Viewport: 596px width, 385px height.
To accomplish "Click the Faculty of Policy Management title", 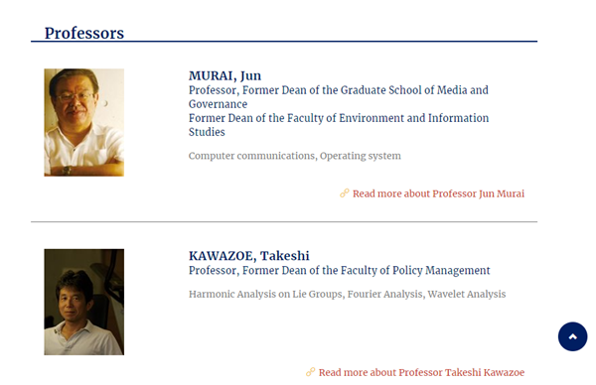I will pos(340,270).
